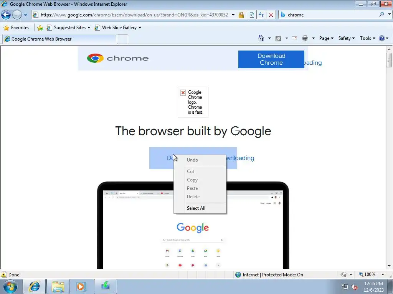The image size is (393, 294).
Task: Choose Paste from the context menu
Action: coord(200,188)
